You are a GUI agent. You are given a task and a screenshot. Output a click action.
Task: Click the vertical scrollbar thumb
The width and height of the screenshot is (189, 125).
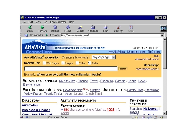[165, 55]
